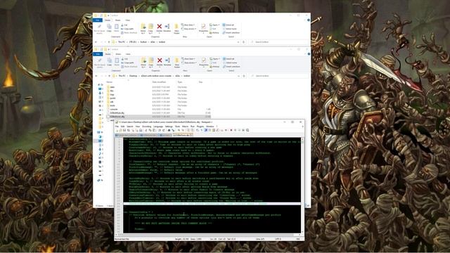
Task: Expand address bar history in Desktop-path Explorer
Action: [238, 76]
